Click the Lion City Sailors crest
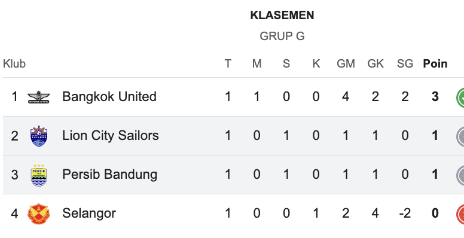Image resolution: width=464 pixels, height=238 pixels. pos(39,136)
